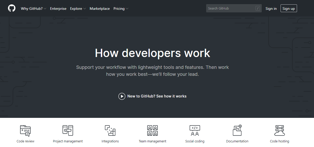Open the Project management feature icon
This screenshot has width=314, height=147.
point(68,130)
